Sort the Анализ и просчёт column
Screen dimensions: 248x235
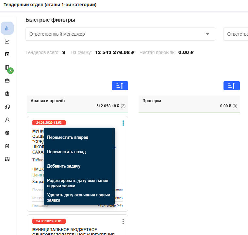120,86
